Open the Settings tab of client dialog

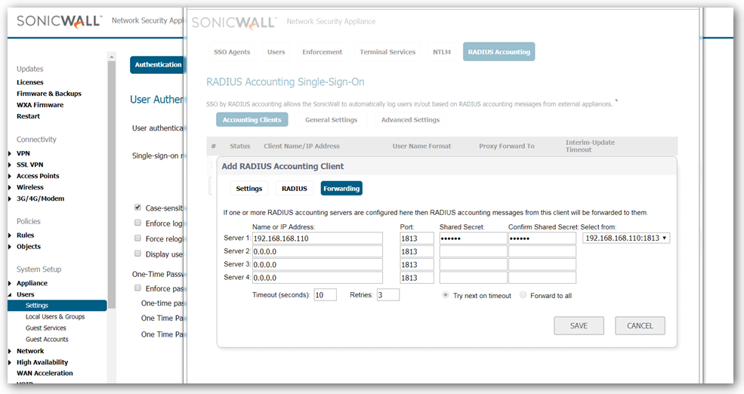click(249, 189)
